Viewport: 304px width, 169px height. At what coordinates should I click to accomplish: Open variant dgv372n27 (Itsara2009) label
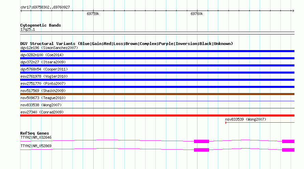tap(43, 62)
